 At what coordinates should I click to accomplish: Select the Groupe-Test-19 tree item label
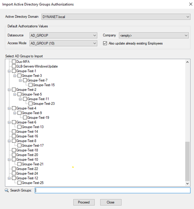pos(38,118)
